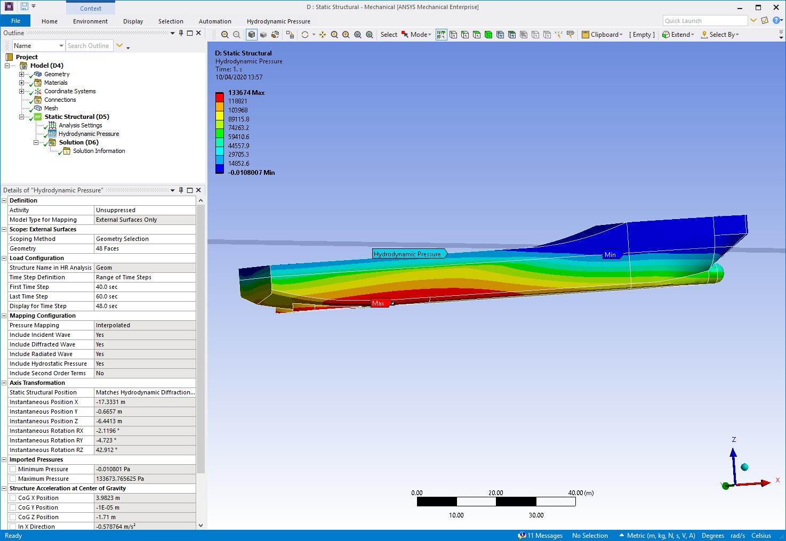Click the Select By button
The height and width of the screenshot is (541, 786).
click(720, 34)
